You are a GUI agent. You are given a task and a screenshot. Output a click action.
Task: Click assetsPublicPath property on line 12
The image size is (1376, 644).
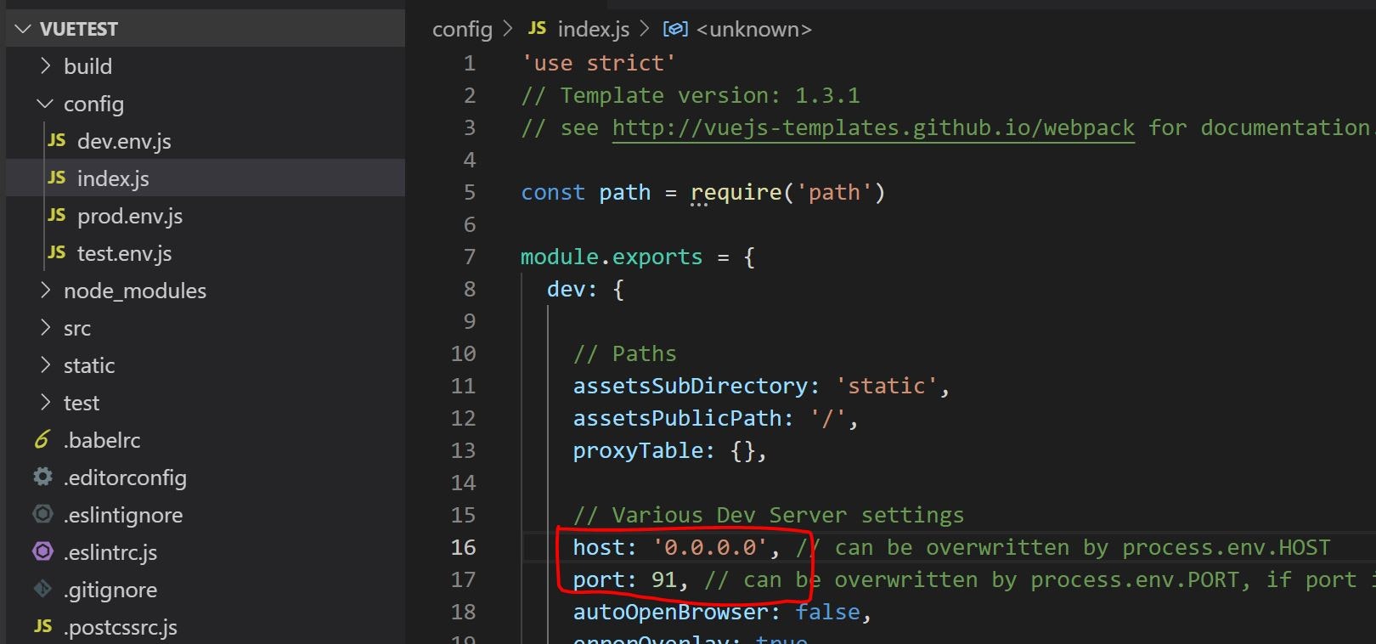677,418
